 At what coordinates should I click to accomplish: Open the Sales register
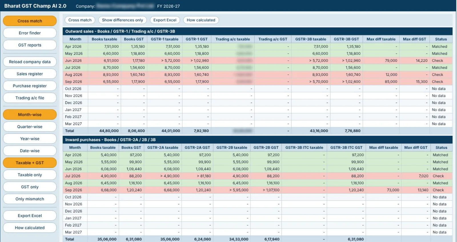point(30,74)
